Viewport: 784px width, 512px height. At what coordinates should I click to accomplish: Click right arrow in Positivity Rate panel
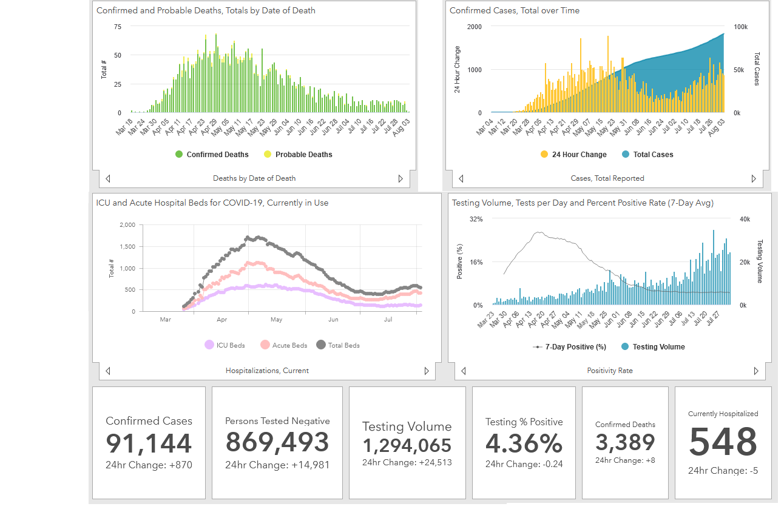pyautogui.click(x=756, y=371)
